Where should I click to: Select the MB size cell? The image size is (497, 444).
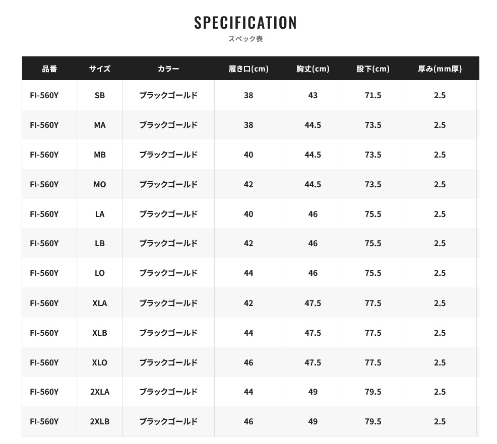click(100, 155)
